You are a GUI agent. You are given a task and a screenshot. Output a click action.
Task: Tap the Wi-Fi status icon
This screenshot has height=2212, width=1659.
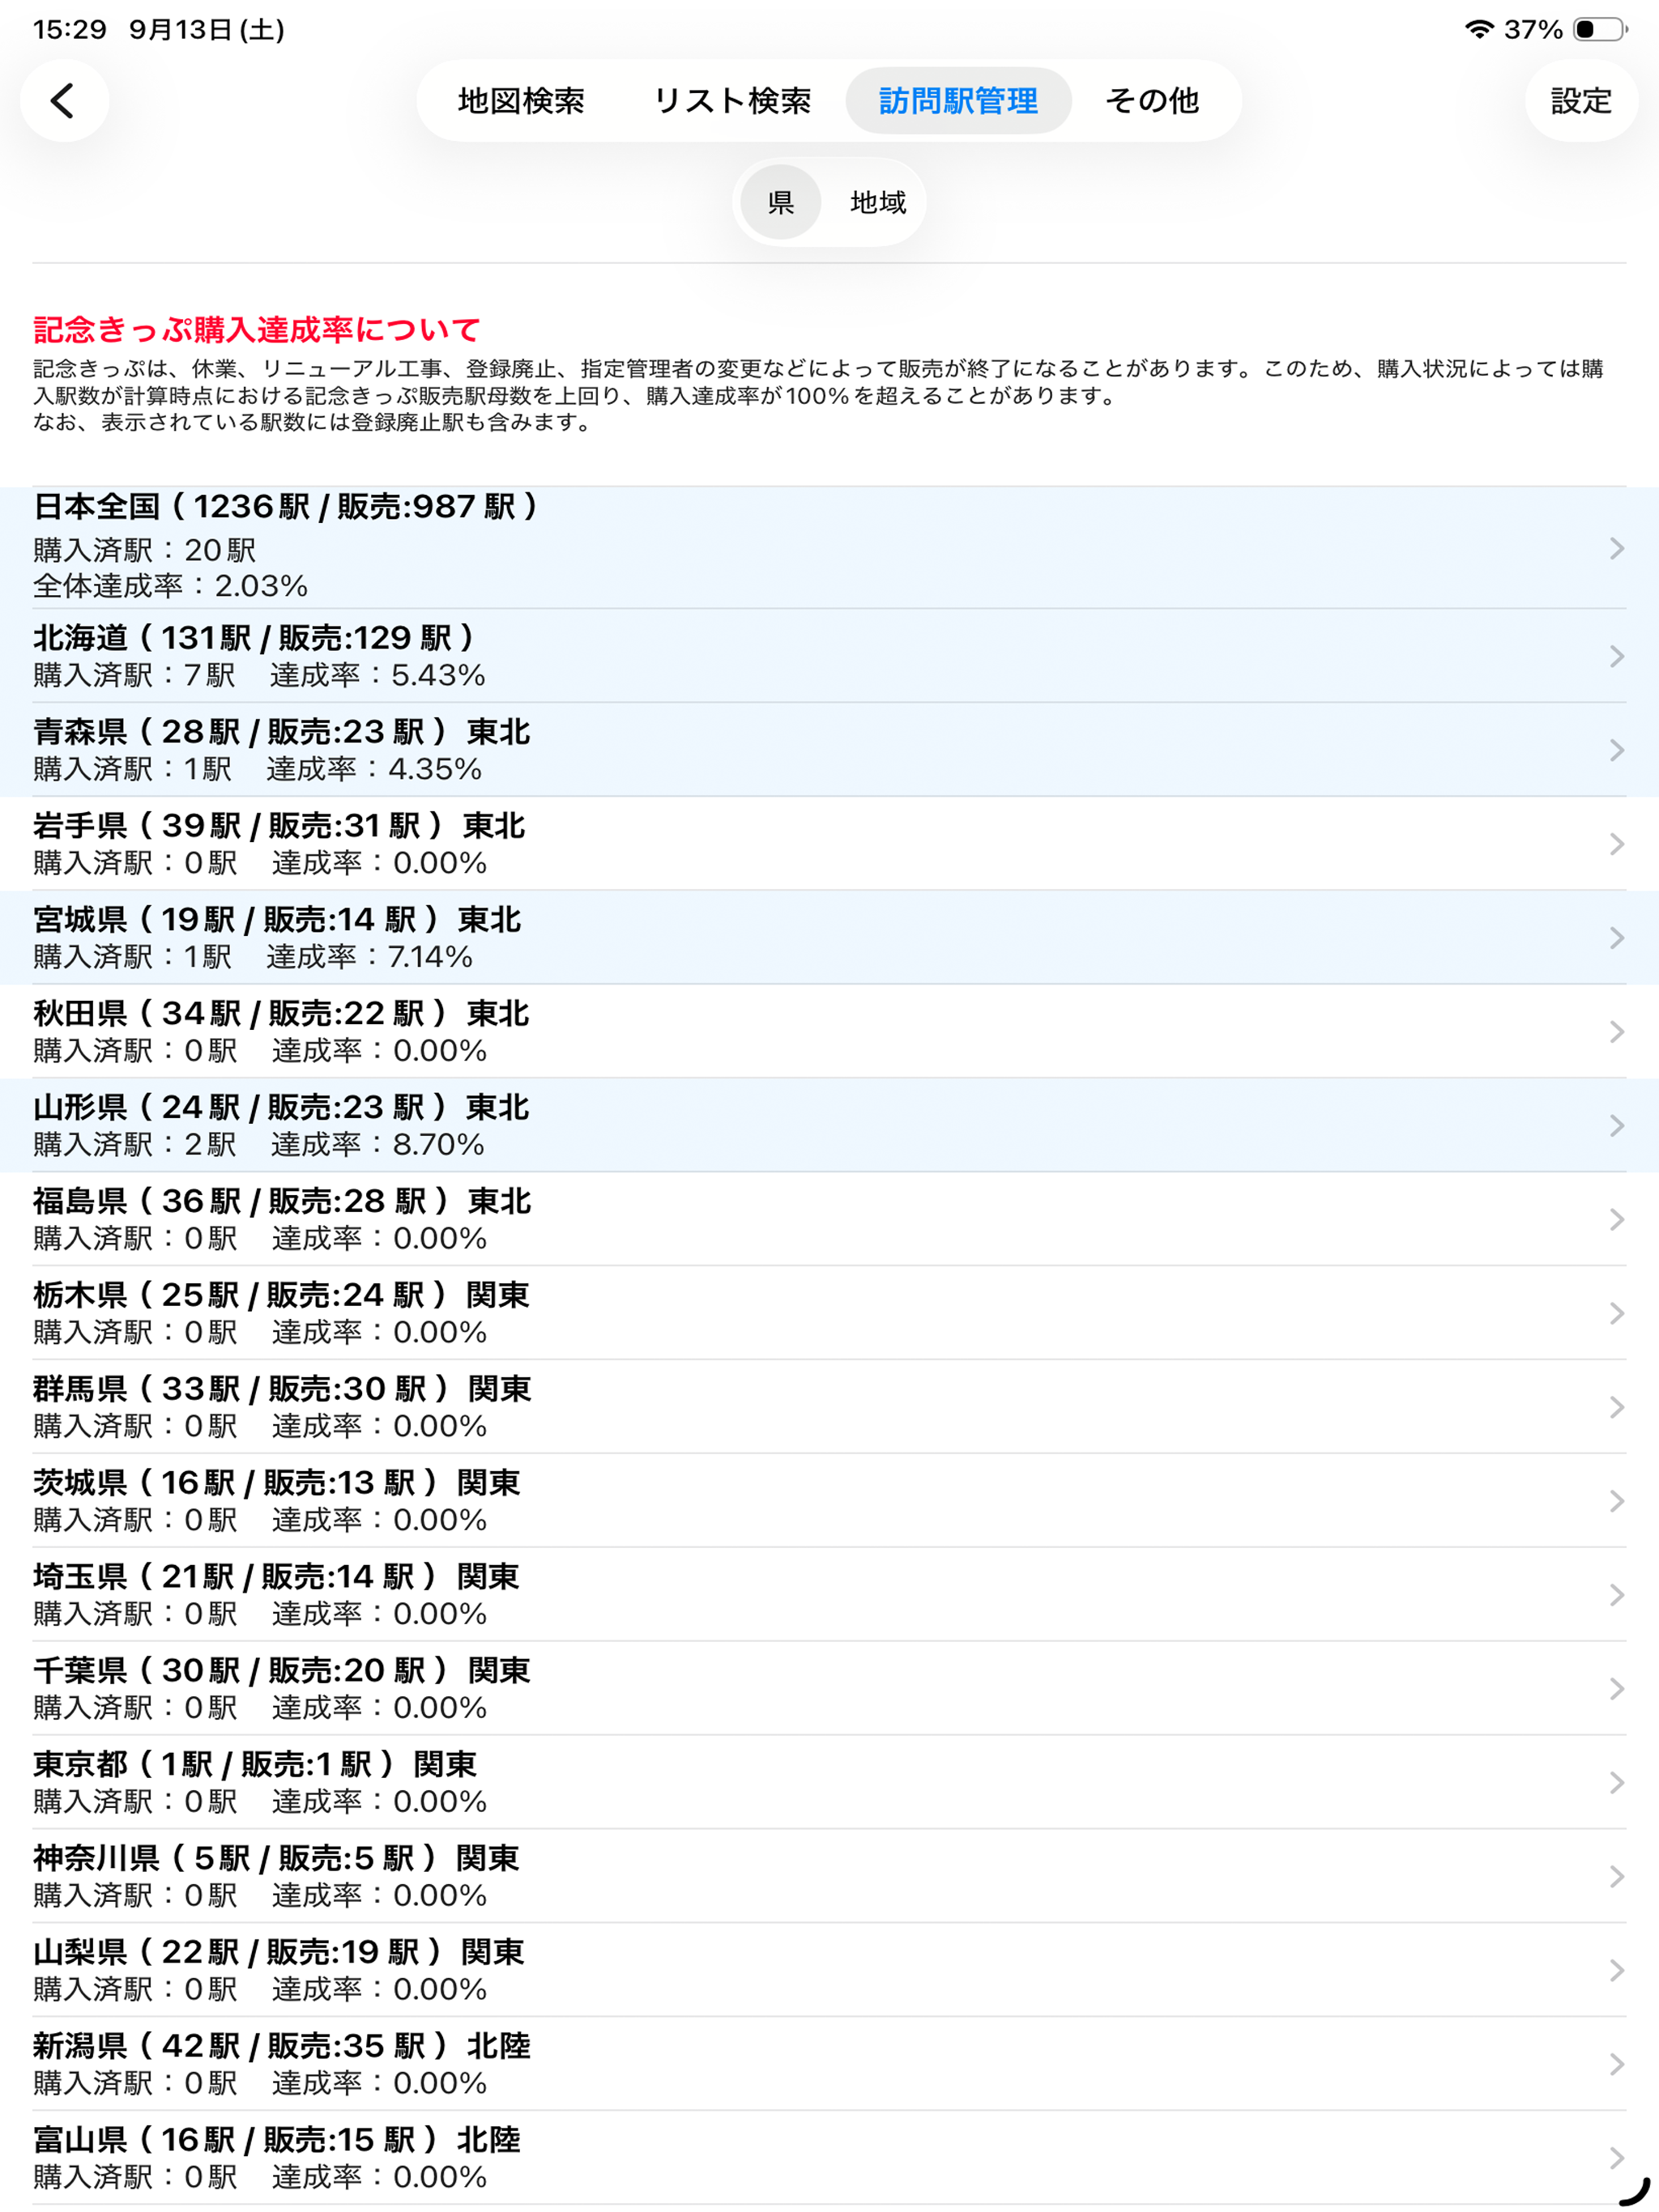[x=1479, y=29]
